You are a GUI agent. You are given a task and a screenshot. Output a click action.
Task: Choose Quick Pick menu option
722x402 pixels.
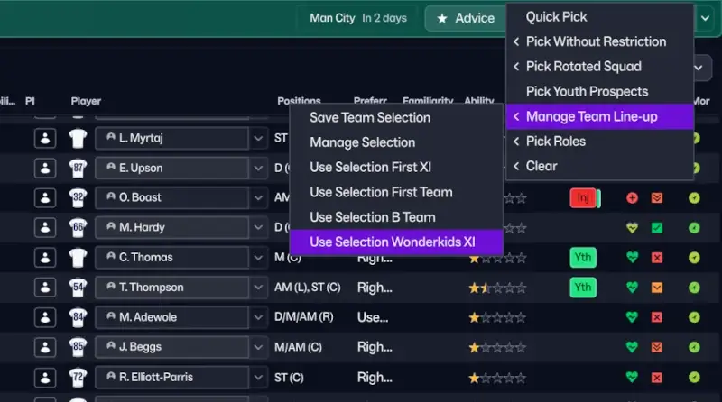point(600,17)
